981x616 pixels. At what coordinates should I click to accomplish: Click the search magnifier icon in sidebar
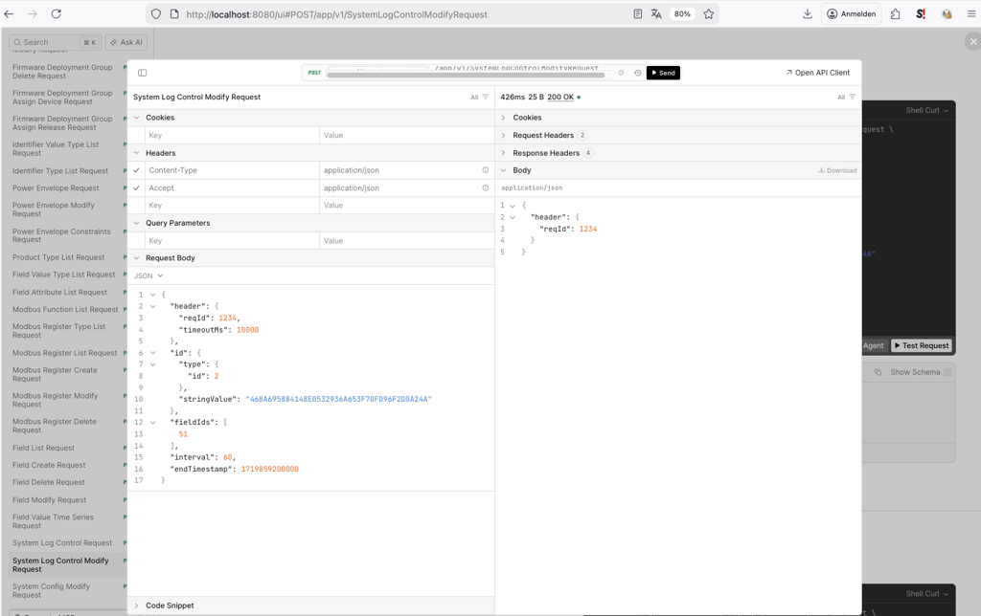coord(17,42)
